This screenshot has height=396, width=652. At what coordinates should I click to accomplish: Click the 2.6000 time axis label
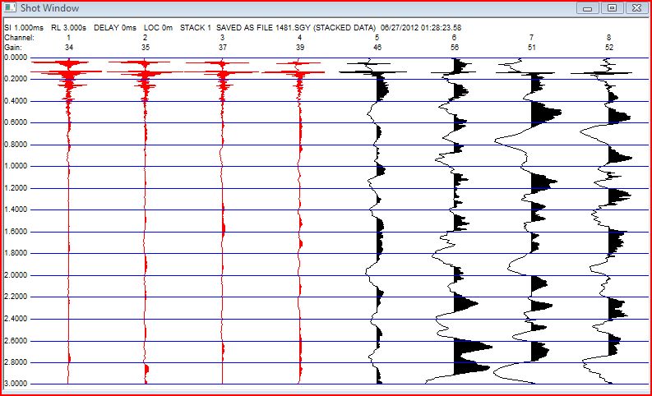click(16, 341)
